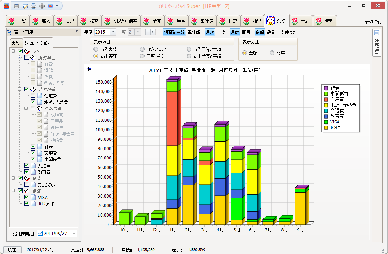Select the 年次 view button
Viewport: 388px width, 254px height.
tap(221, 32)
